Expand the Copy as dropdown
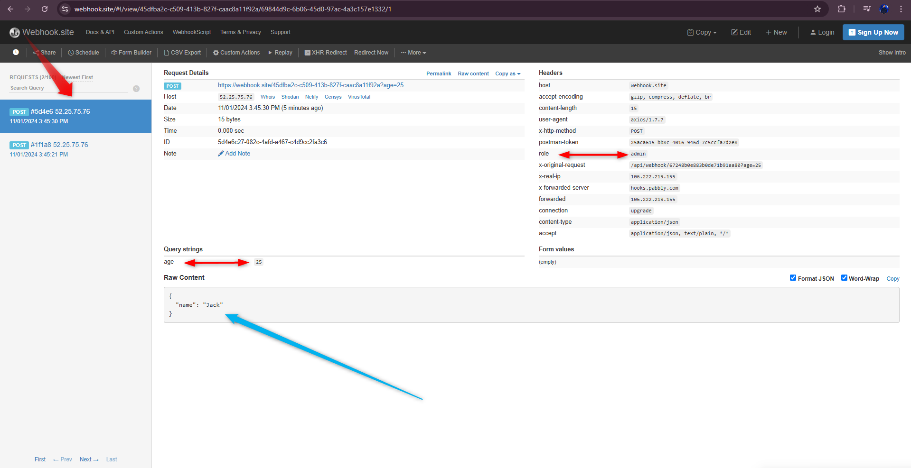The height and width of the screenshot is (468, 911). coord(508,73)
